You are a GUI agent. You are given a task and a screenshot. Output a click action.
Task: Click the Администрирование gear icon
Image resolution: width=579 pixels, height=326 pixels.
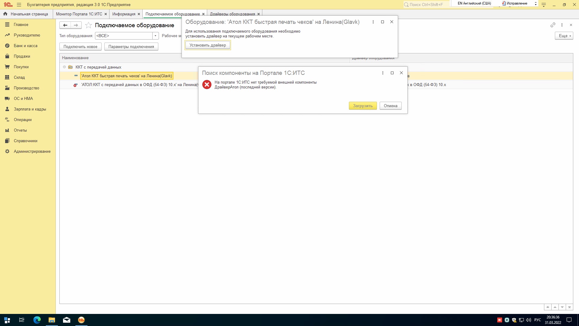(x=7, y=151)
